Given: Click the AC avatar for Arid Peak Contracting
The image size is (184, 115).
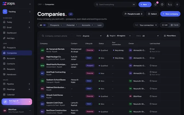Looking at the screenshot, I should pos(42,73).
